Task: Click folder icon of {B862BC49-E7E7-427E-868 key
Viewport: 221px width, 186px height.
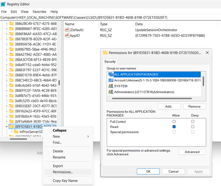Action: [x=12, y=24]
